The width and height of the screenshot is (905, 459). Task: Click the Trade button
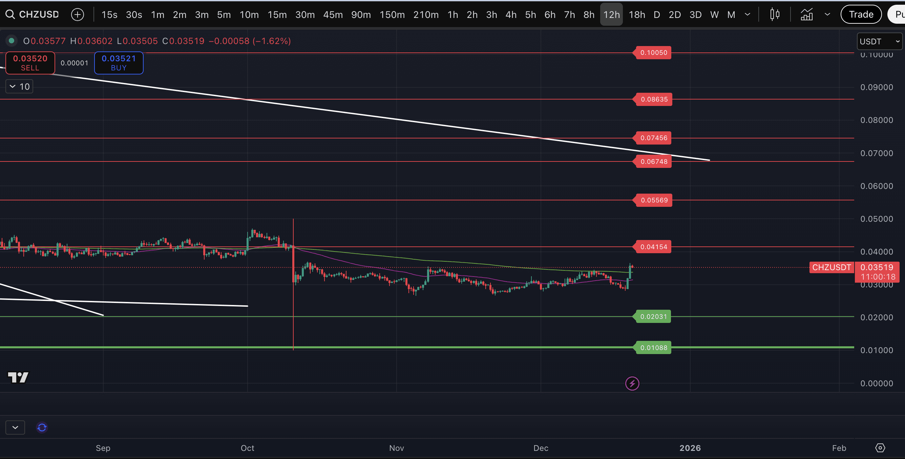pyautogui.click(x=861, y=15)
